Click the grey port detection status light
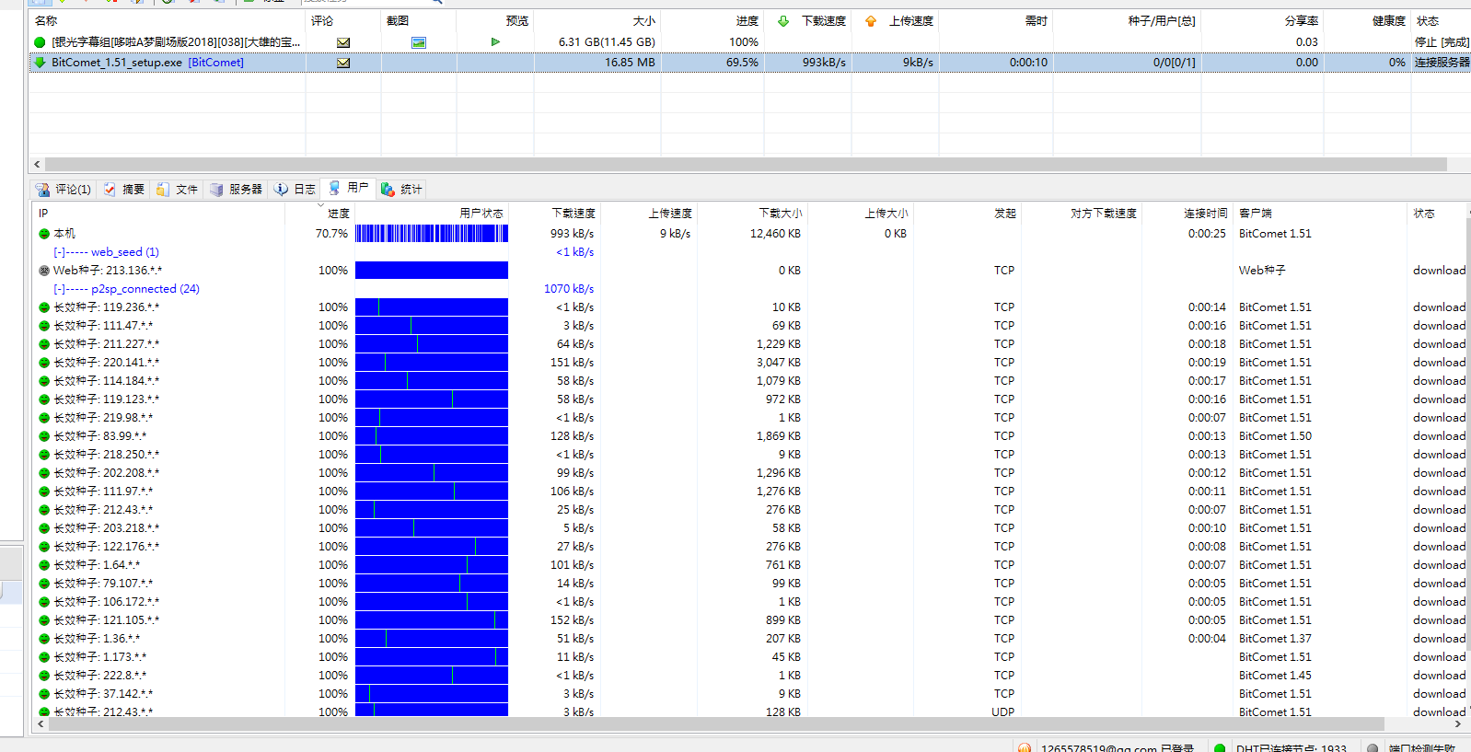1471x752 pixels. coord(1373,748)
